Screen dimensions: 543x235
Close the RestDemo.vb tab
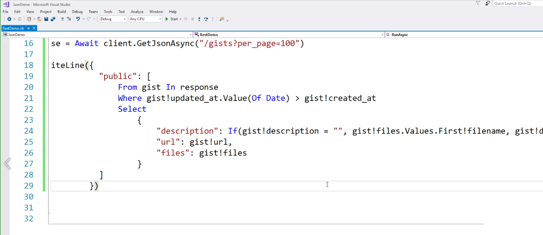click(33, 29)
